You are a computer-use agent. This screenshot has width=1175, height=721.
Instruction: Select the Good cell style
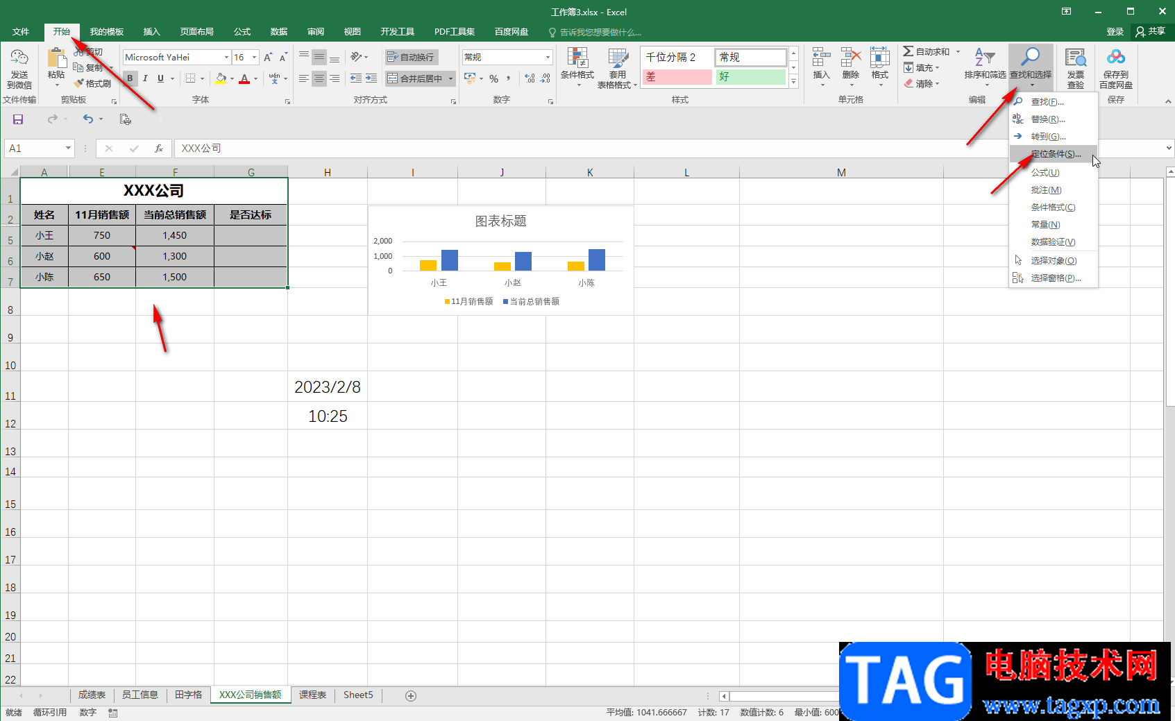pyautogui.click(x=751, y=77)
